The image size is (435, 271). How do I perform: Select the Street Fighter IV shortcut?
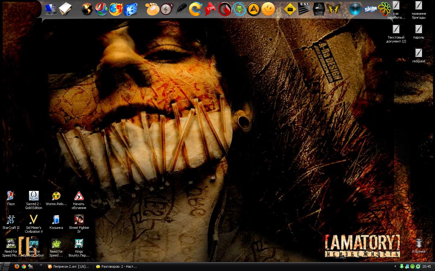79,224
